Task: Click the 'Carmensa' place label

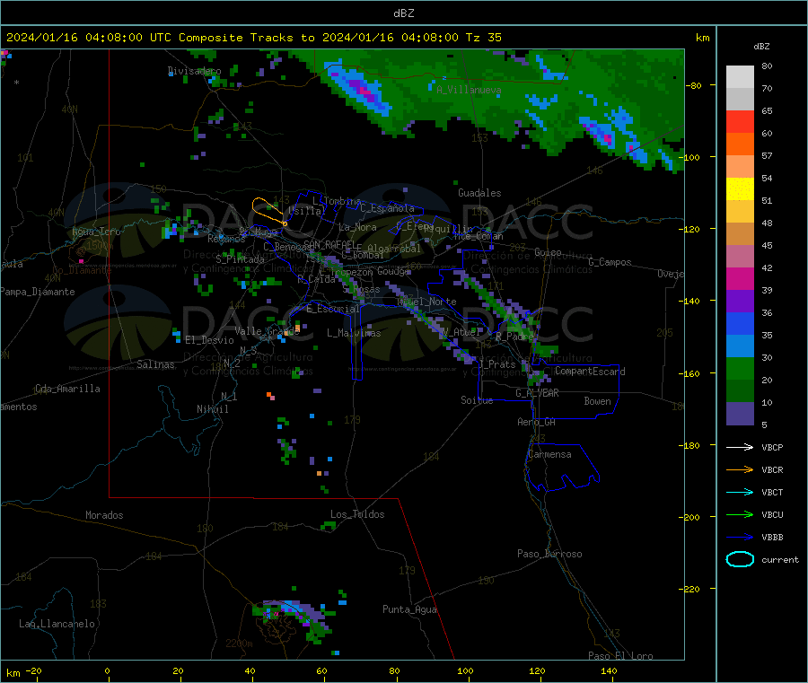Action: pos(549,454)
